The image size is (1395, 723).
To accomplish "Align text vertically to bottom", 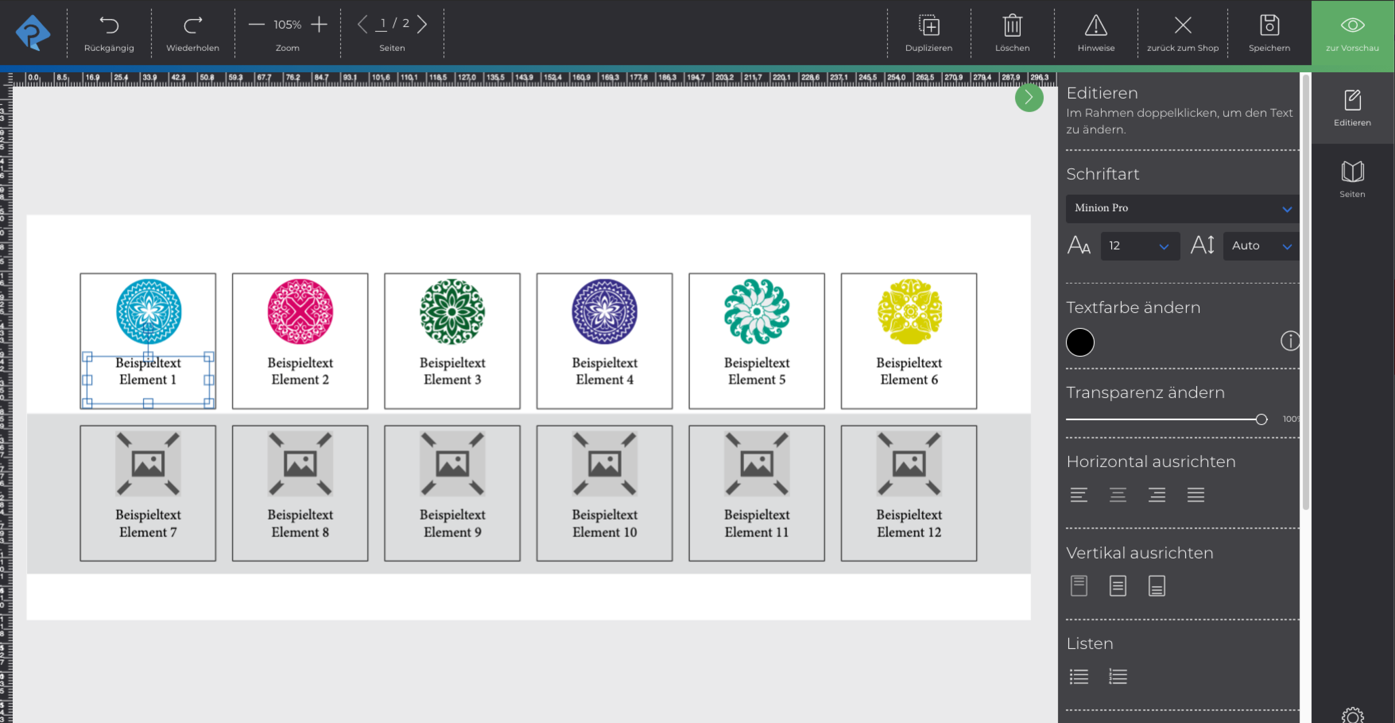I will pyautogui.click(x=1157, y=585).
